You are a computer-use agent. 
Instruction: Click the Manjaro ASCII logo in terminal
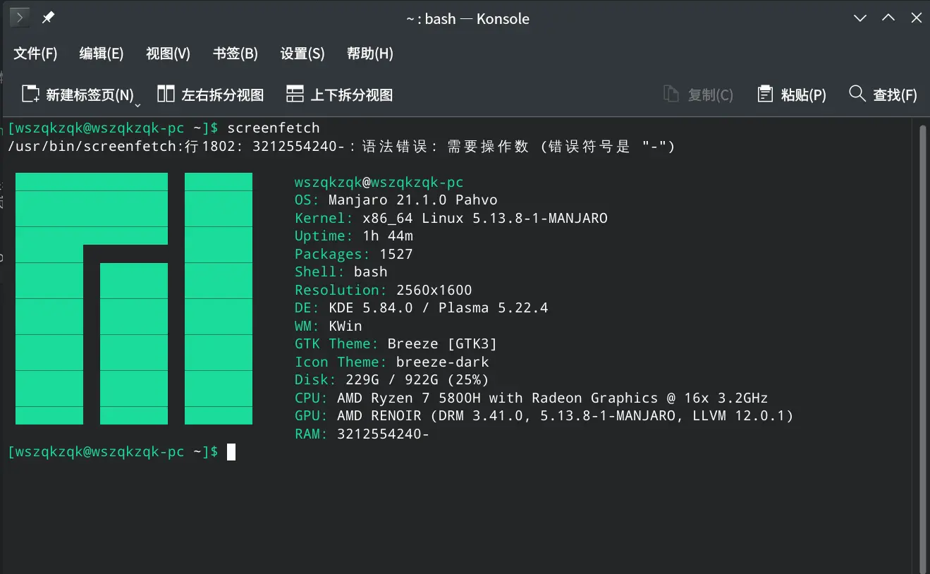coord(134,298)
